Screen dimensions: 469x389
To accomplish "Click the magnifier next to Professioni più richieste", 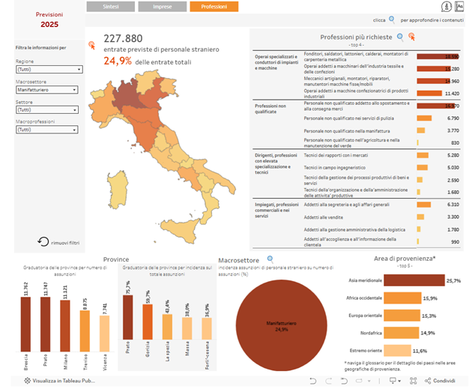I will coord(401,36).
